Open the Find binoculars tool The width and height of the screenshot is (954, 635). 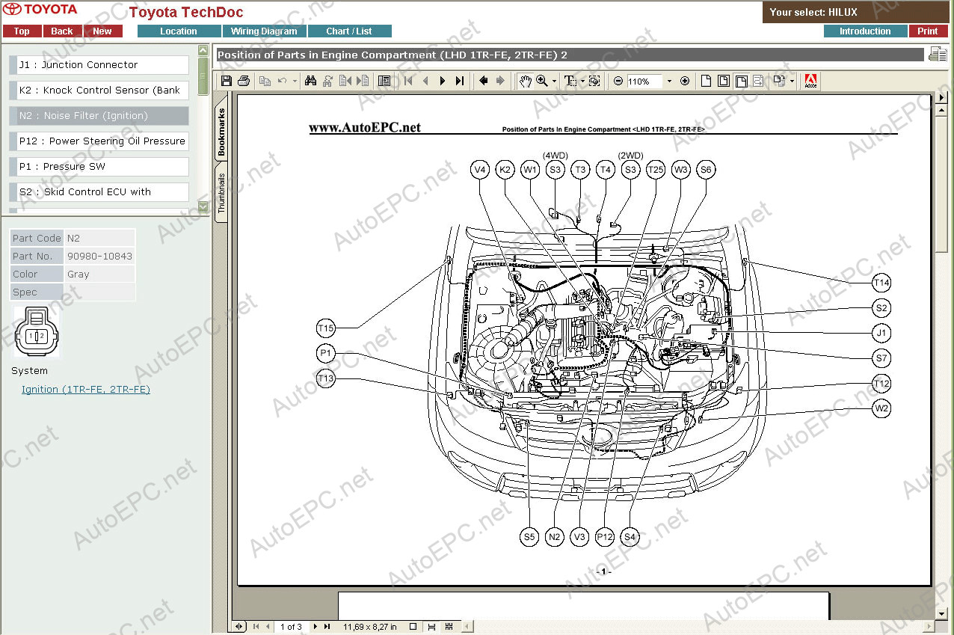click(311, 81)
